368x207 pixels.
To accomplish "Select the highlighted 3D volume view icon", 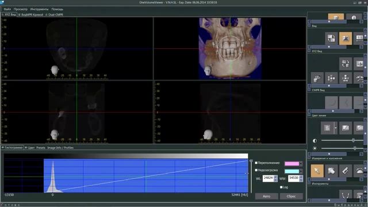I will (x=346, y=39).
